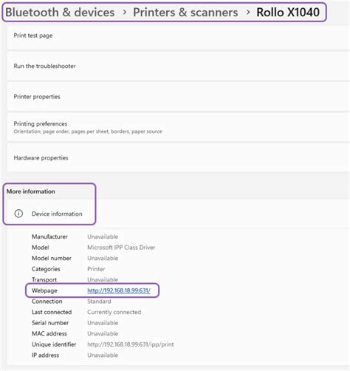The image size is (350, 371).
Task: Select the MAC address label
Action: (49, 334)
